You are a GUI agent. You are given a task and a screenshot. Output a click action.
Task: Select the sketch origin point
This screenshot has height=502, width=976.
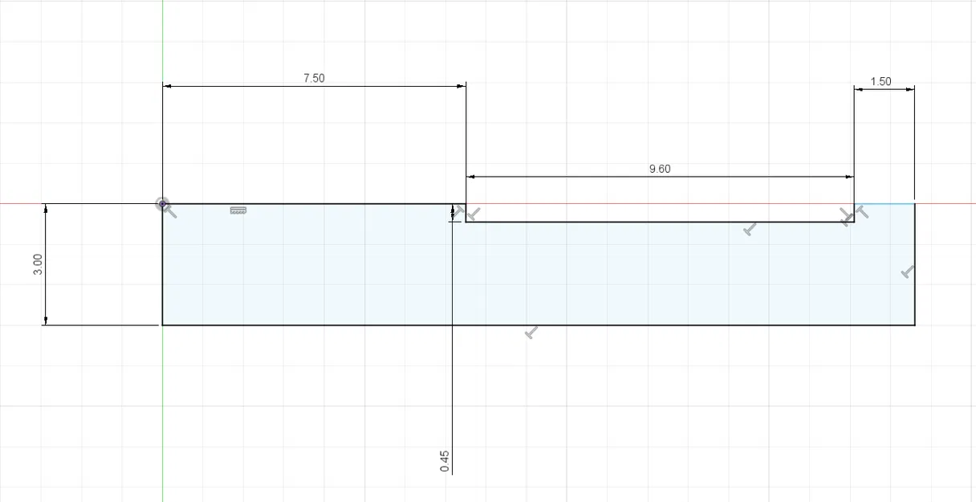pyautogui.click(x=163, y=204)
